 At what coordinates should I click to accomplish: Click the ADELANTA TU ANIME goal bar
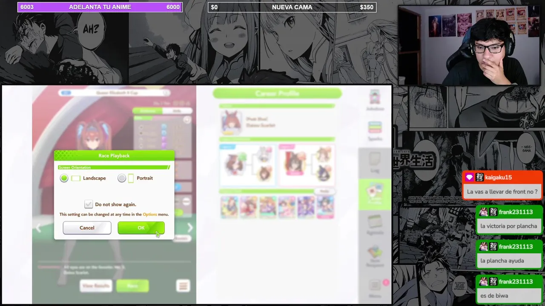100,7
